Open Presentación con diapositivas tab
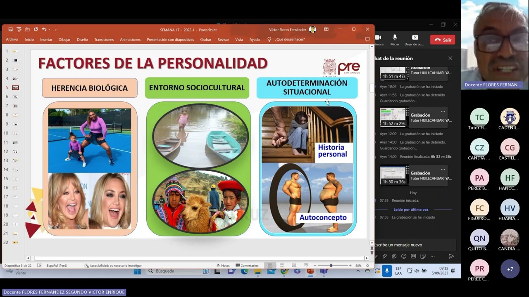The image size is (529, 297). (170, 40)
